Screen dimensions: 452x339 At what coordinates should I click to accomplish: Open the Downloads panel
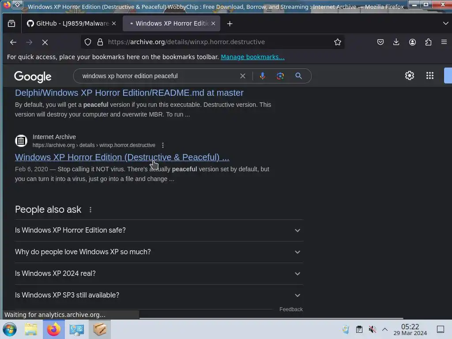396,42
